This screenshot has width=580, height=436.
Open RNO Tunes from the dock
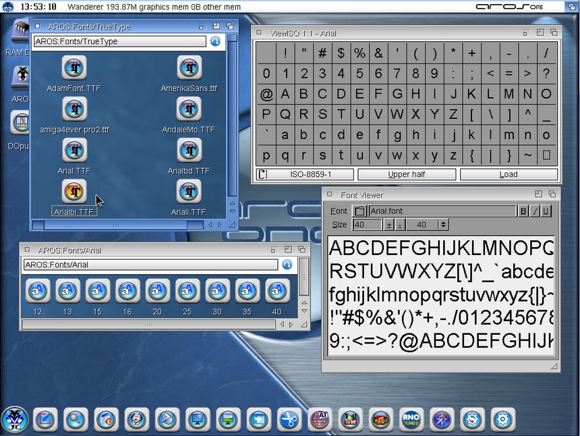(x=411, y=419)
